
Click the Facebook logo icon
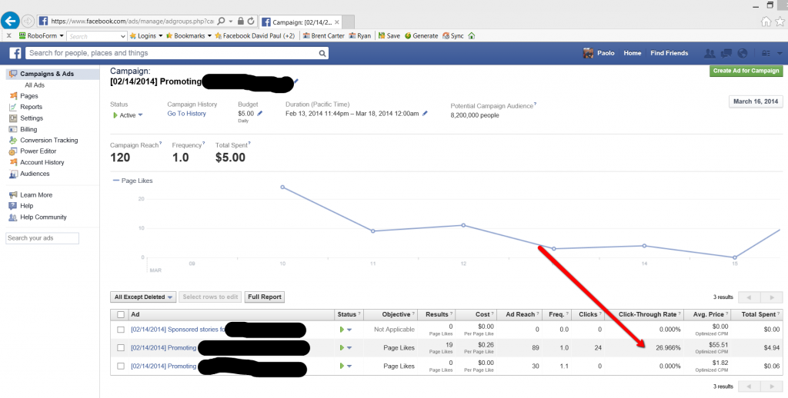(15, 53)
